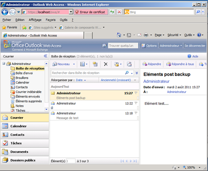
Task: Click the reading pane toggle icon
Action: click(x=129, y=64)
